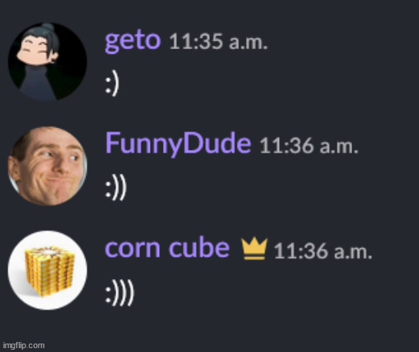The height and width of the screenshot is (352, 419).
Task: Click the golden cube picture
Action: coord(51,271)
